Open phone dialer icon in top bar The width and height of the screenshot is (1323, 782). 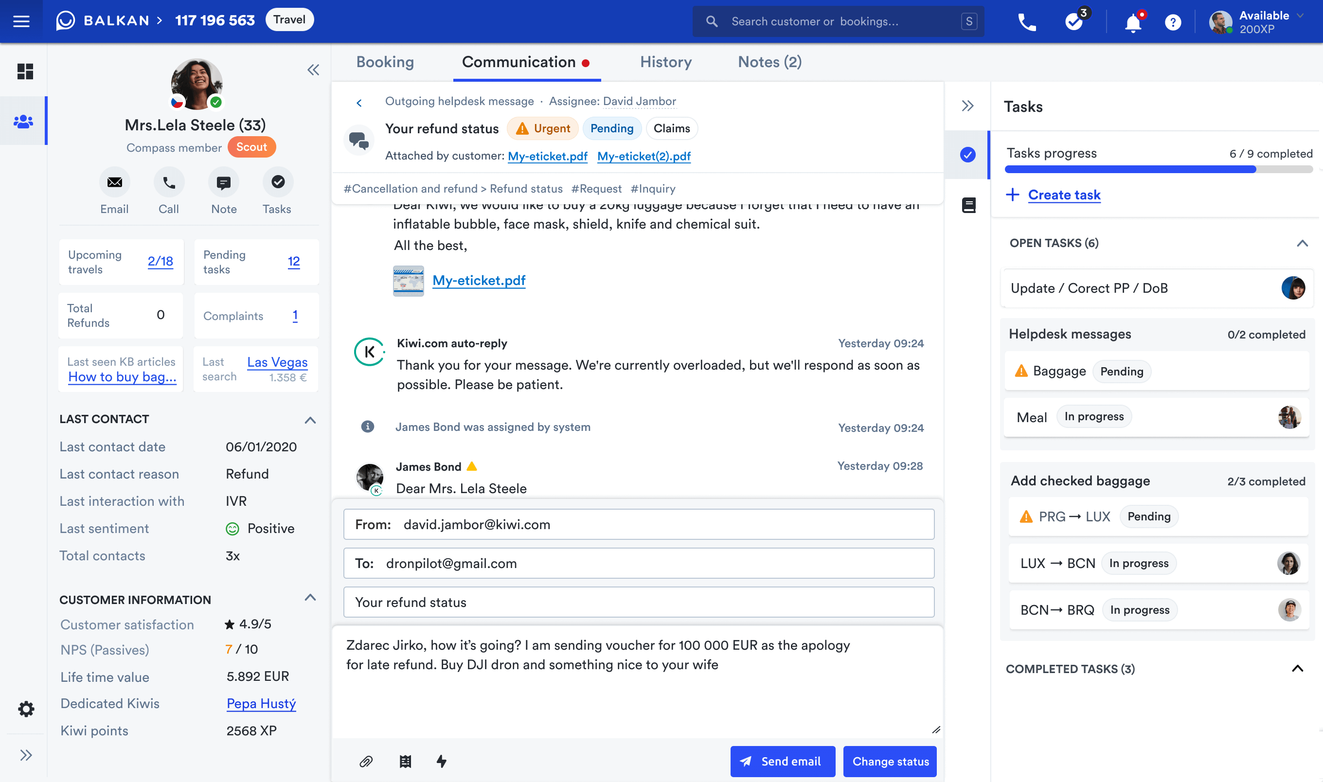point(1027,21)
